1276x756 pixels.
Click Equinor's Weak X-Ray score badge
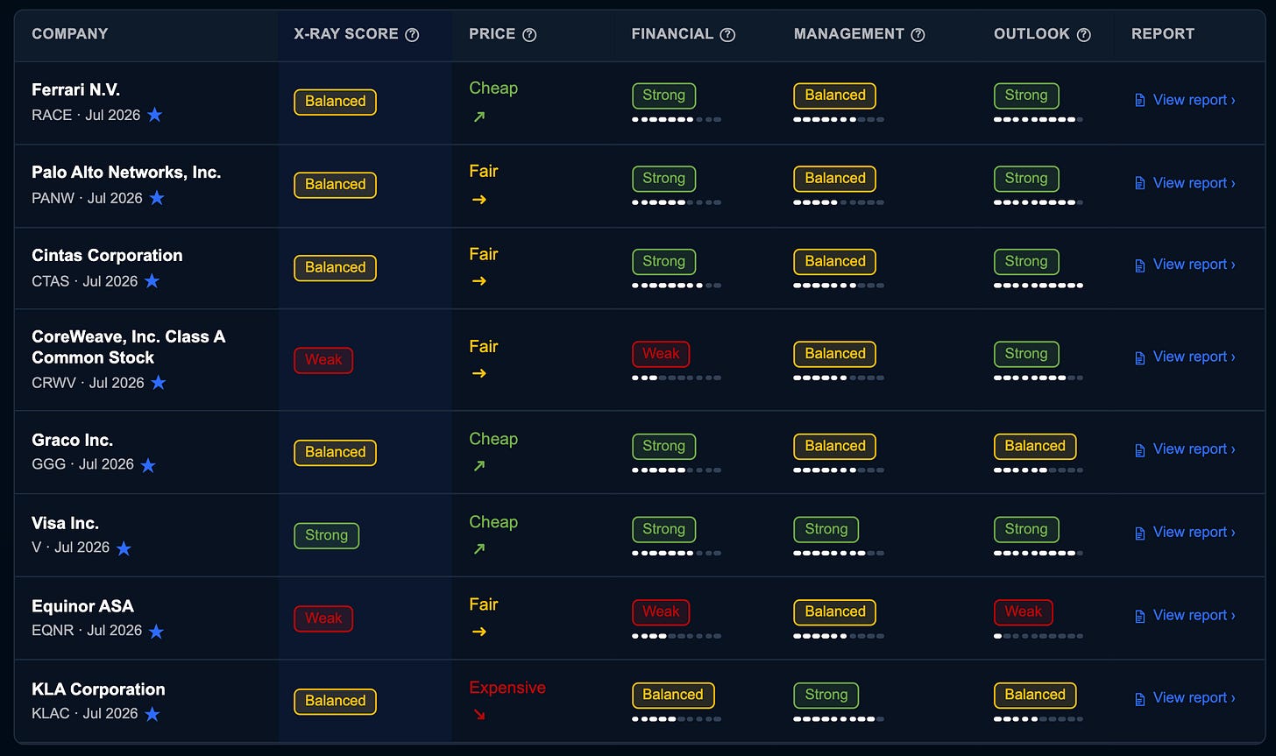pyautogui.click(x=323, y=618)
